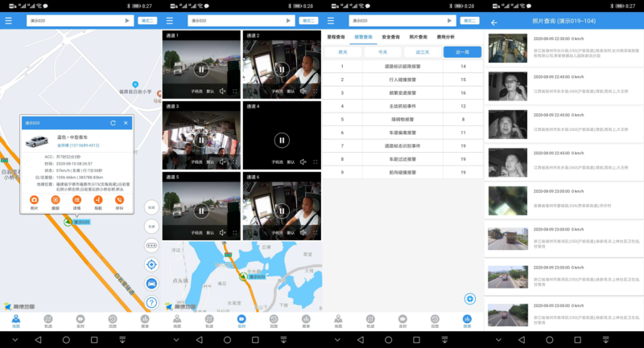
Task: Tap the three-dots round map button
Action: (x=151, y=245)
